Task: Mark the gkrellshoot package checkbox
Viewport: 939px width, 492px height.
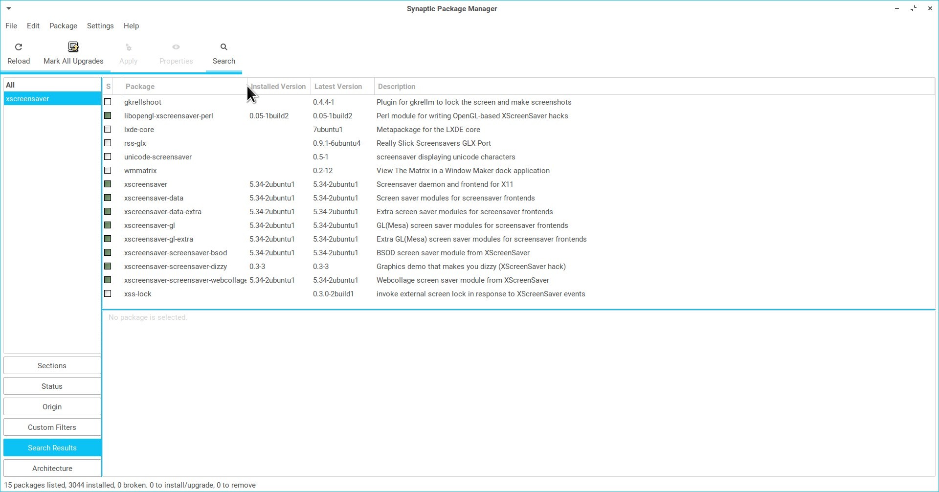Action: [108, 102]
